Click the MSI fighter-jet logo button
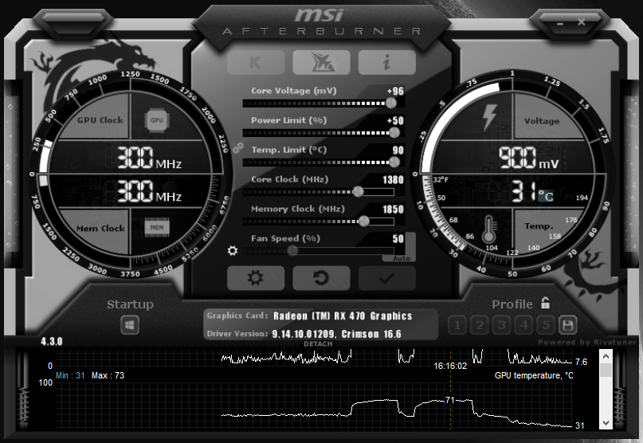643x443 pixels. pyautogui.click(x=321, y=62)
